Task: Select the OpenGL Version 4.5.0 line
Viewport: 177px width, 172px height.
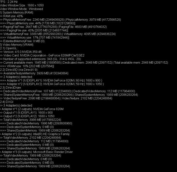Action: [x=21, y=52]
